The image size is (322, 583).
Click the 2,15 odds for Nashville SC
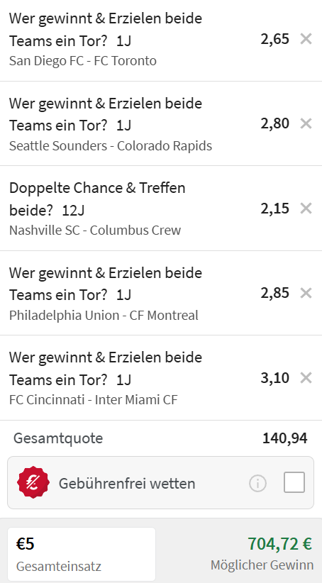point(274,209)
